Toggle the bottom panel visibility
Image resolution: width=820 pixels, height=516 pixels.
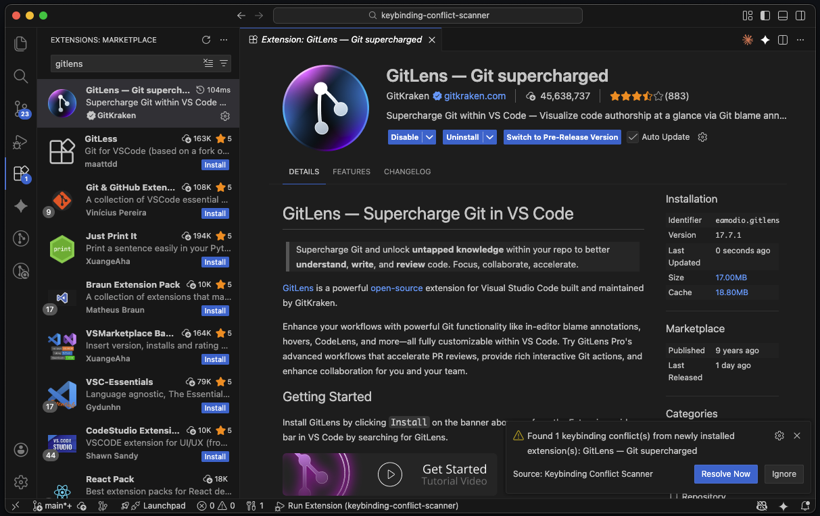(783, 16)
